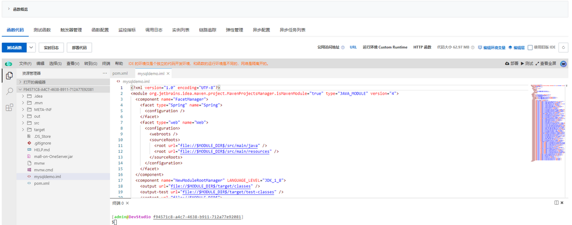The width and height of the screenshot is (572, 225).
Task: Expand the out folder
Action: coord(23,116)
